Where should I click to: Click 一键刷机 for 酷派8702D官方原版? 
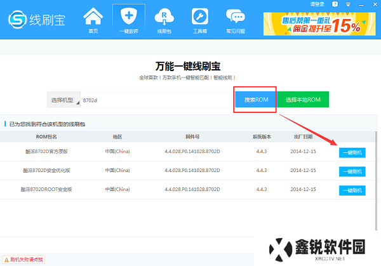tap(352, 152)
